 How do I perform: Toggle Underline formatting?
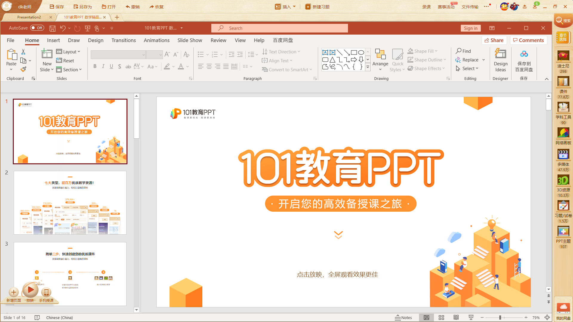click(x=111, y=66)
